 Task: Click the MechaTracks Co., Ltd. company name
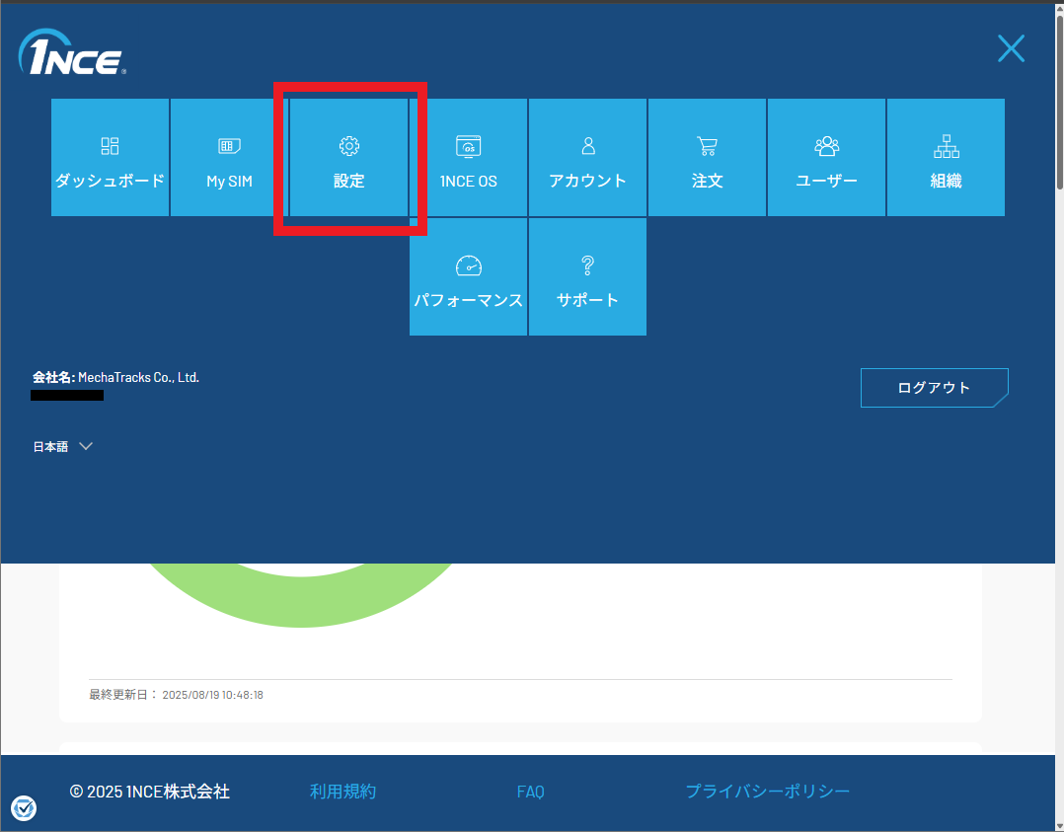click(x=138, y=378)
